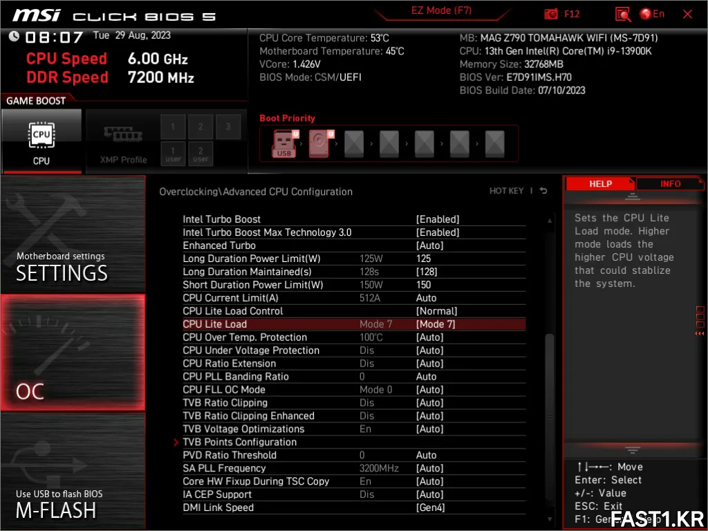Click the help panel bottom collapse handle
The image size is (708, 531).
(x=632, y=450)
